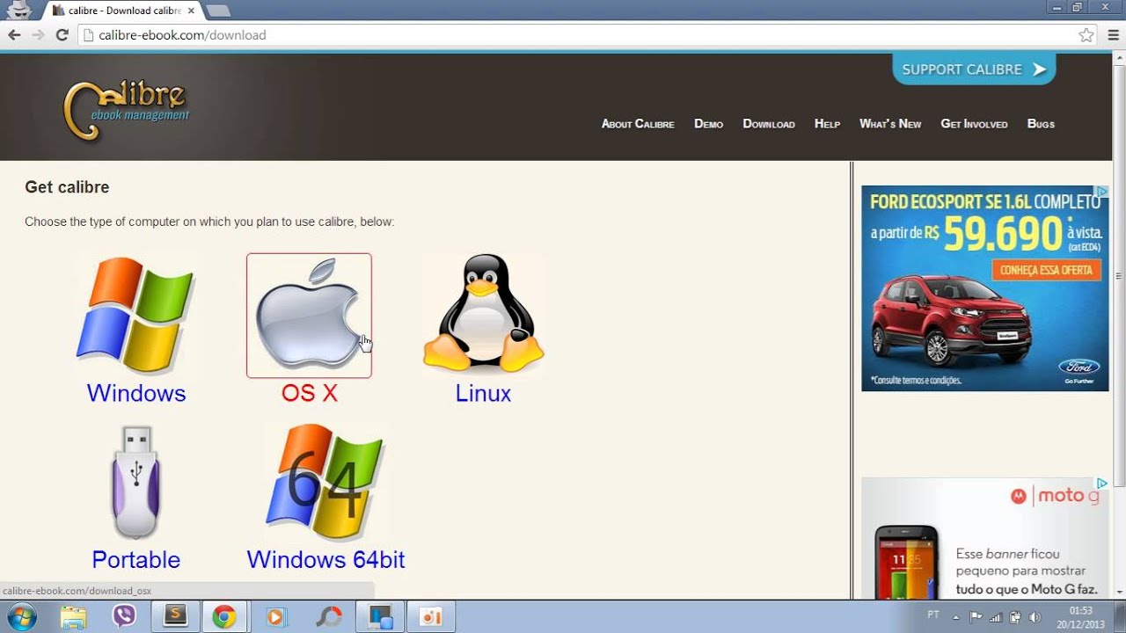Open the Windows 64bit text link
The width and height of the screenshot is (1126, 633).
(x=325, y=560)
